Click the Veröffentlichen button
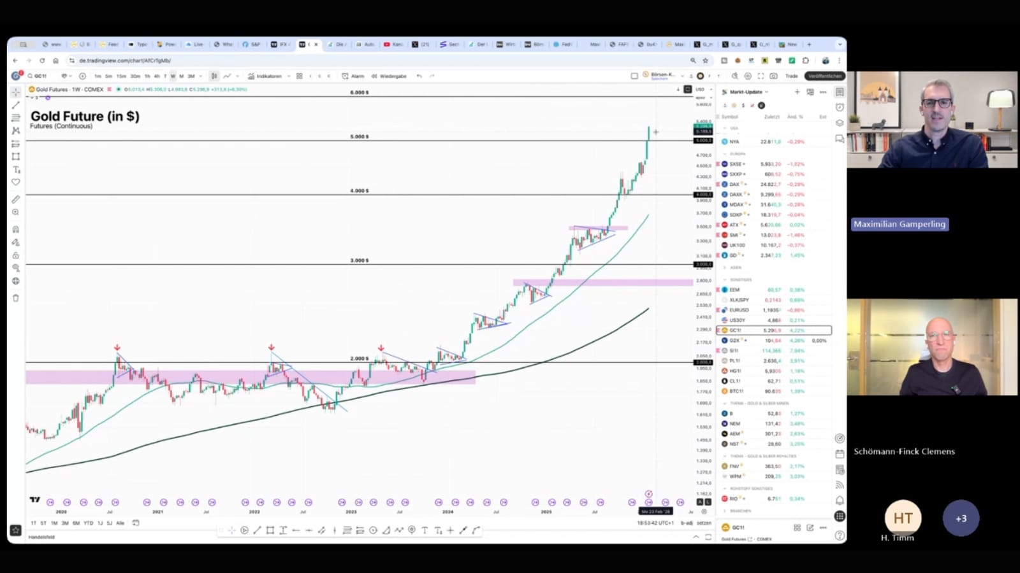Image resolution: width=1020 pixels, height=573 pixels. pyautogui.click(x=824, y=75)
